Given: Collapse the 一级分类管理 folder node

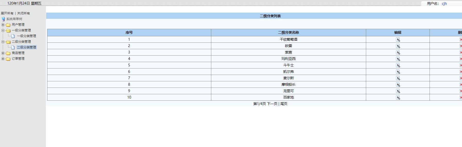Looking at the screenshot, I should 3,30.
